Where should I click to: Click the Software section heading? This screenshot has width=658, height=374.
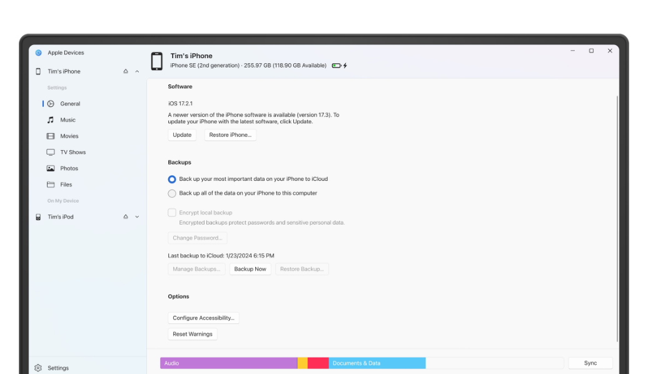tap(180, 86)
